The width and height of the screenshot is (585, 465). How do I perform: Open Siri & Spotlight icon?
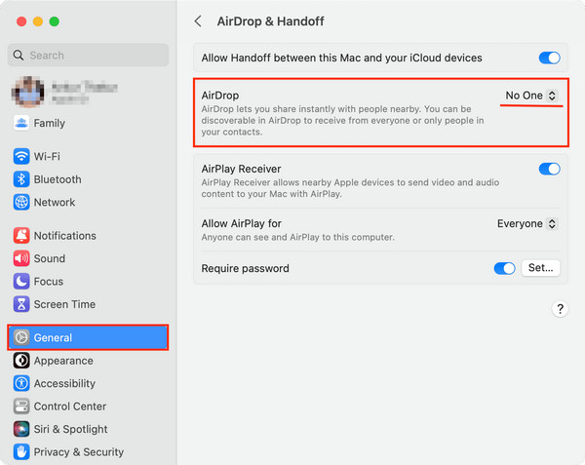point(21,429)
